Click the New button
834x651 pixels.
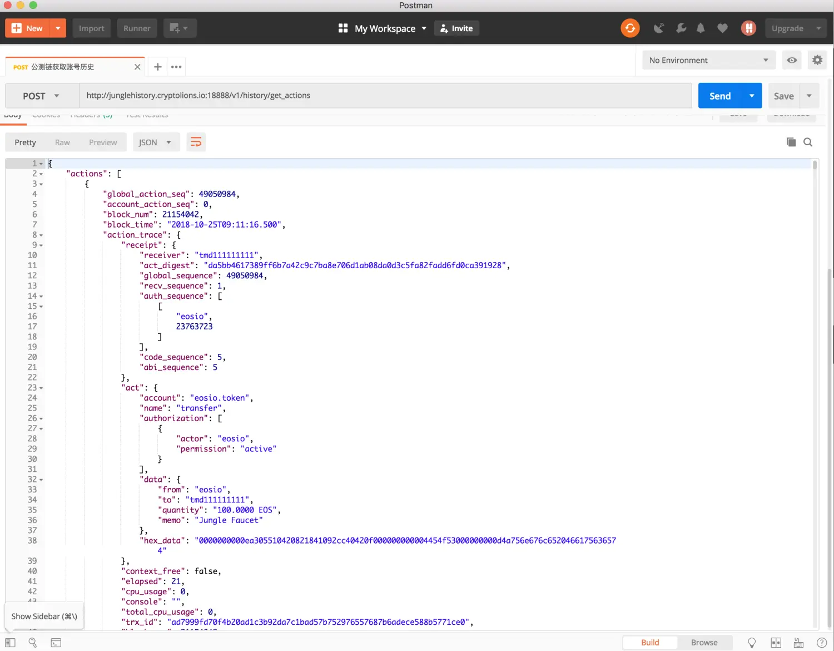point(28,28)
